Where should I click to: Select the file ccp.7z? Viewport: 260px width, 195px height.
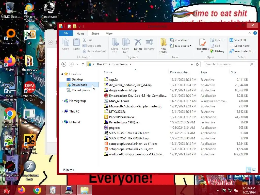[113, 79]
